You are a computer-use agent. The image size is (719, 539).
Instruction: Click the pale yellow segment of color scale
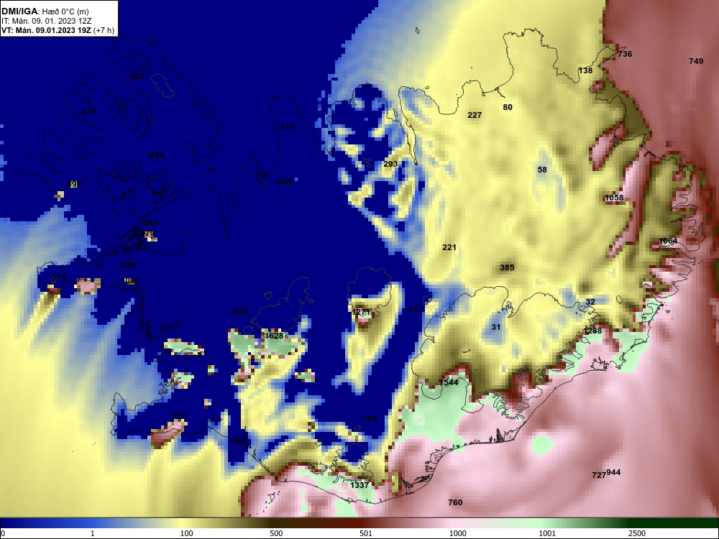tap(181, 523)
